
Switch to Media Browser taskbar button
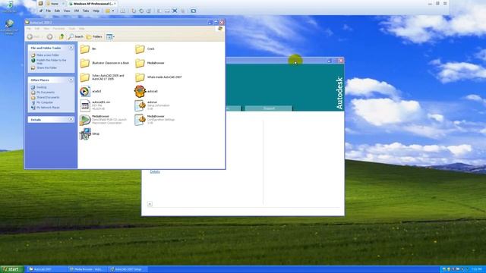[x=87, y=269]
